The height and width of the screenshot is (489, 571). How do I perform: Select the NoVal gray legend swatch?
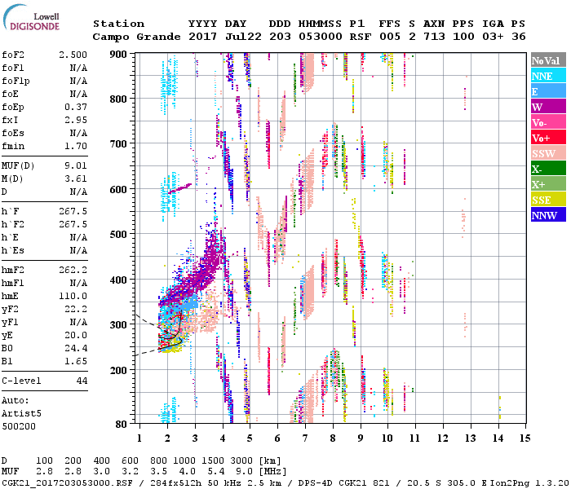547,60
